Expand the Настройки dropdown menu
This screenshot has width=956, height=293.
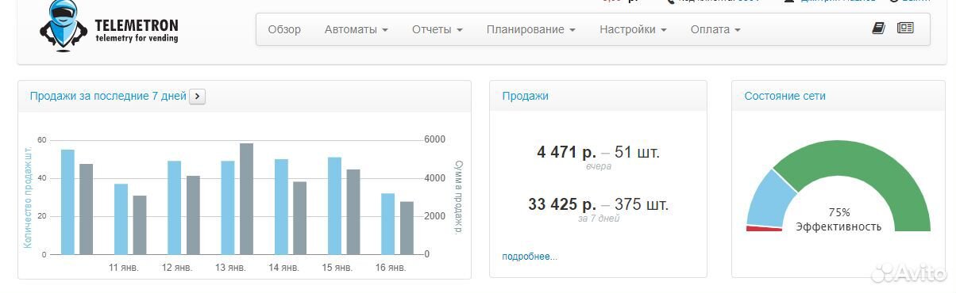(633, 29)
